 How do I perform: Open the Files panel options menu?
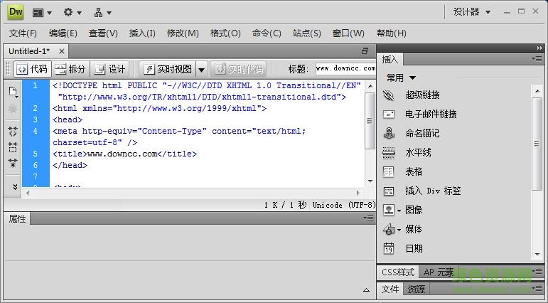click(537, 288)
